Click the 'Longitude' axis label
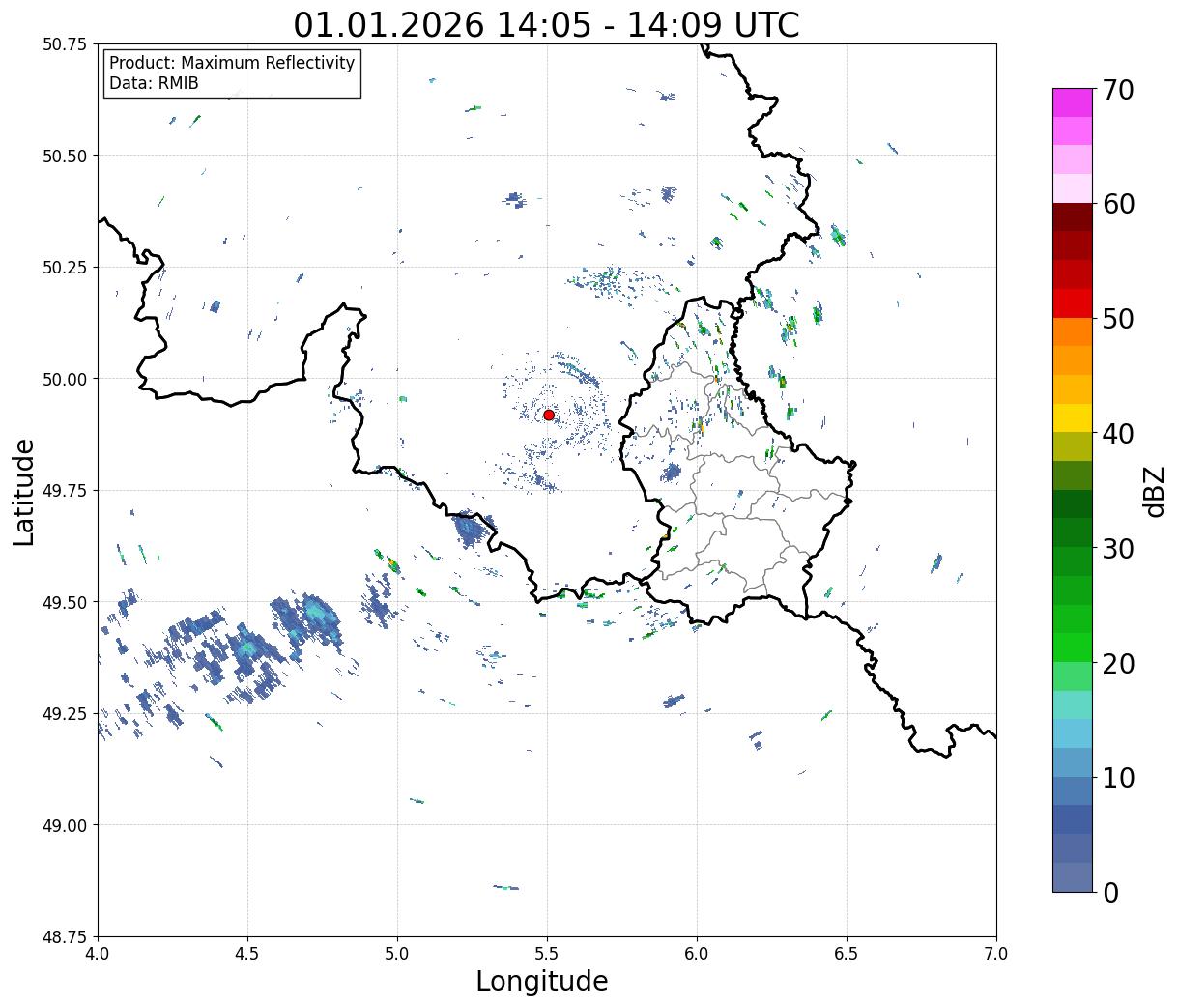The image size is (1178, 1005). pos(542,981)
